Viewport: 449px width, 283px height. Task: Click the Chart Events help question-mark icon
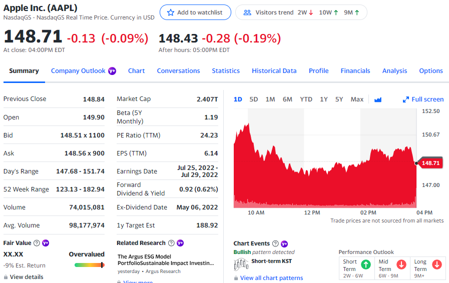(275, 243)
